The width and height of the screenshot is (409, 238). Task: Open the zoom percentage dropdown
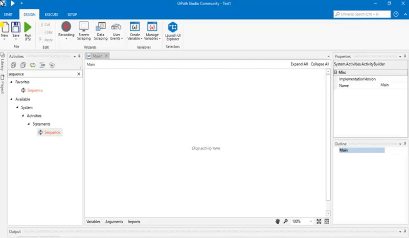[x=311, y=221]
